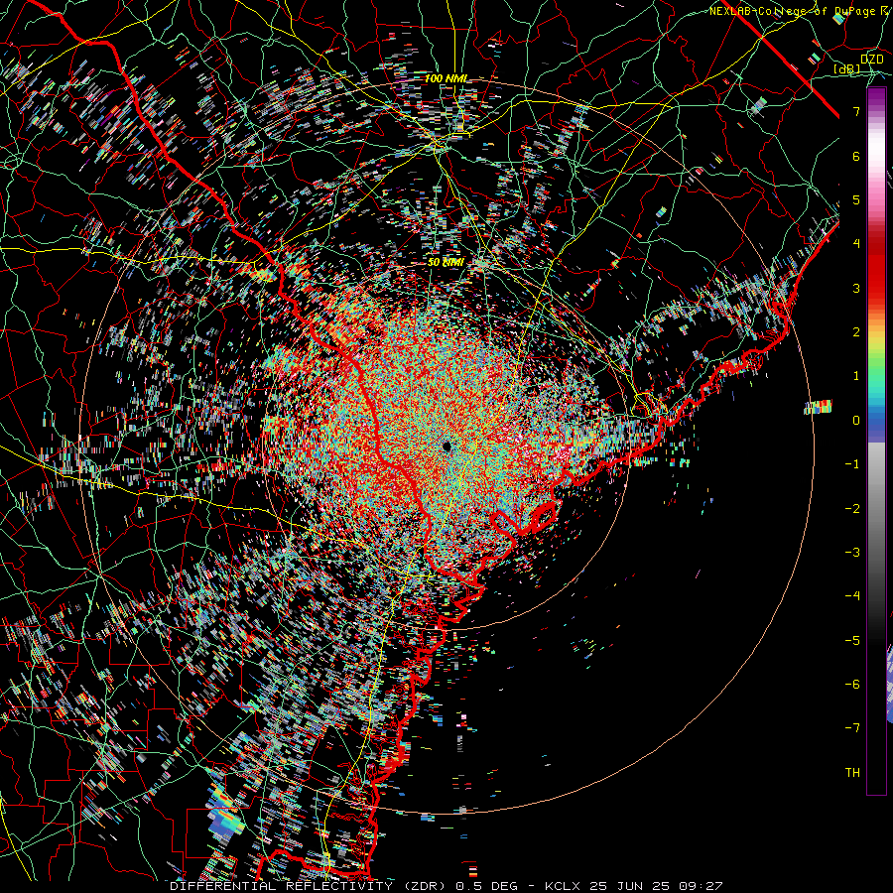The width and height of the screenshot is (893, 893).
Task: Click the "6" tick label on the color scale
Action: click(856, 156)
